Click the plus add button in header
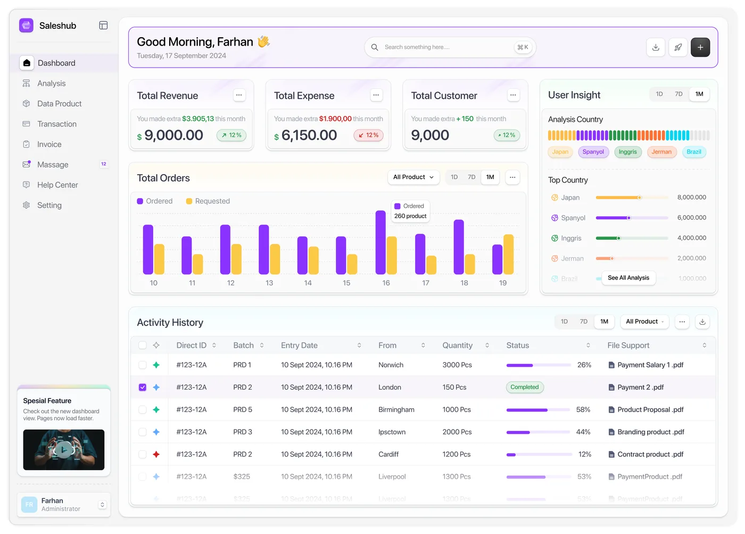Screen dimensions: 745x534 coord(700,47)
